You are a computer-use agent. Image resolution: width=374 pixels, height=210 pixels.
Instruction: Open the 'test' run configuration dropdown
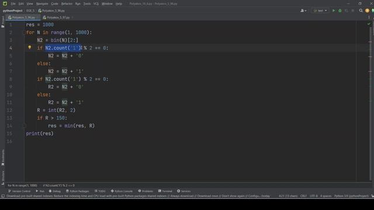coord(320,10)
